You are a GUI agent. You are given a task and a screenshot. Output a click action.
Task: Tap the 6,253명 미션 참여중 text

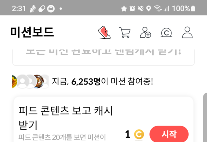coord(103,81)
